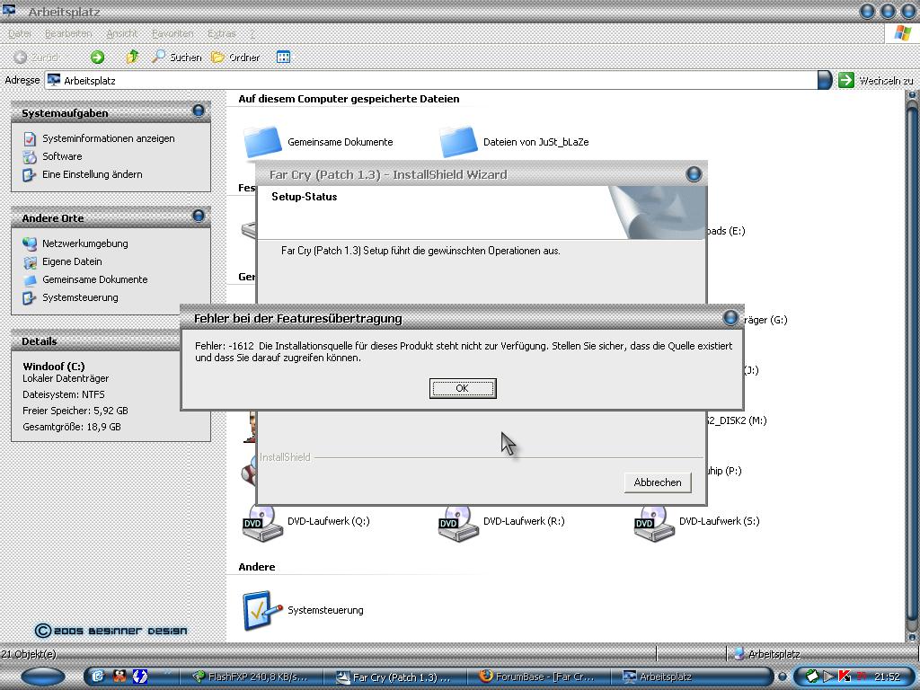Click the vertical scrollbar thumb
This screenshot has width=920, height=690.
click(912, 364)
